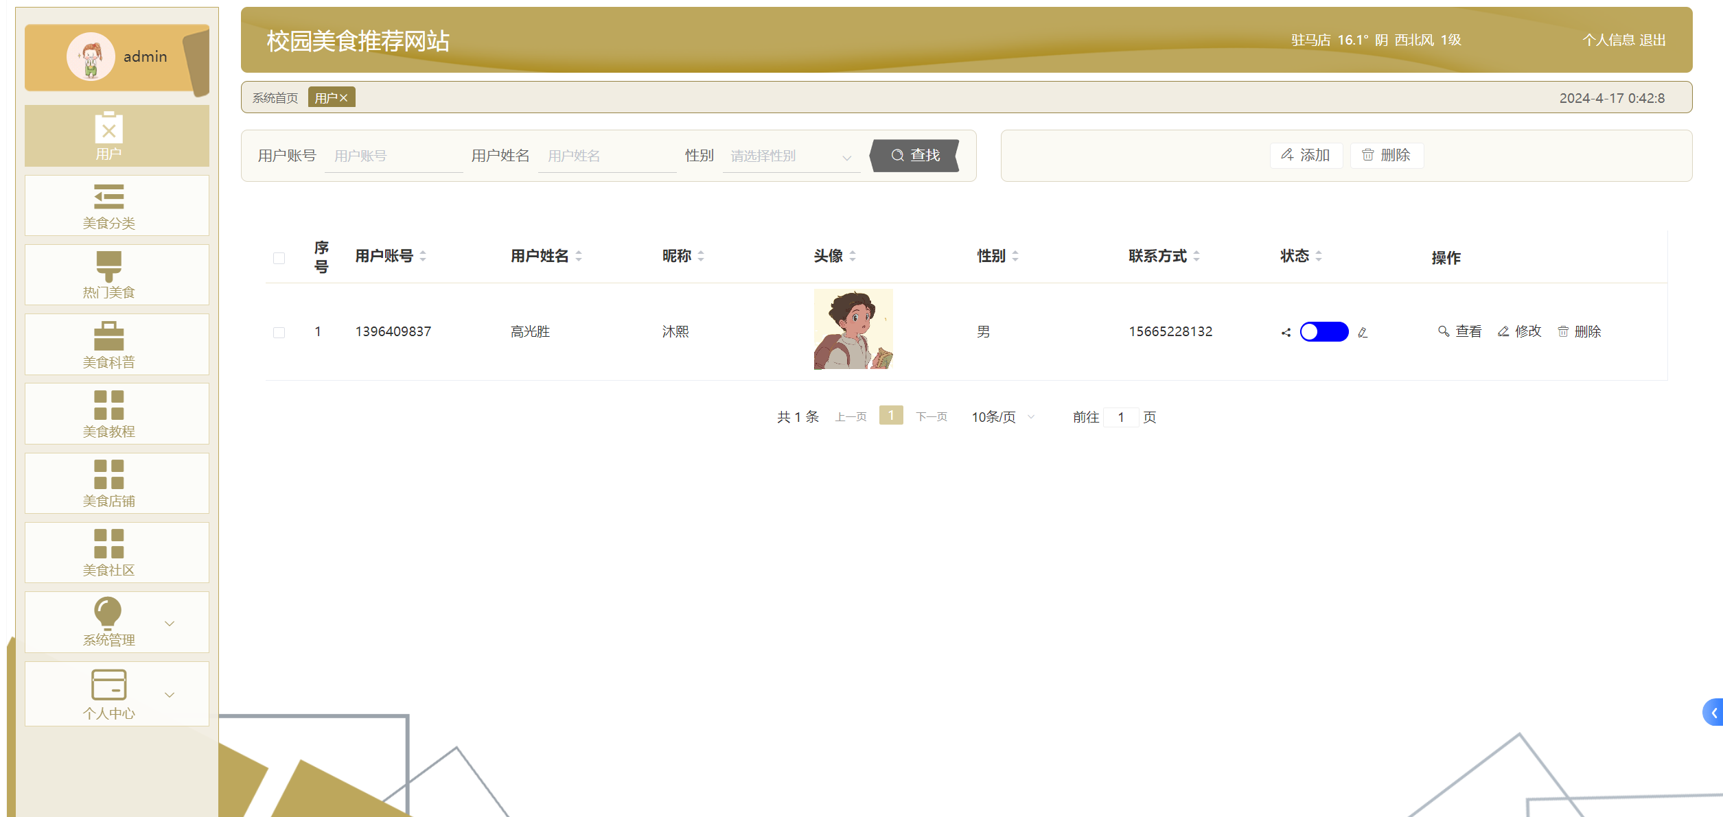The height and width of the screenshot is (817, 1723).
Task: Tick the checkbox for row 1
Action: 279,331
